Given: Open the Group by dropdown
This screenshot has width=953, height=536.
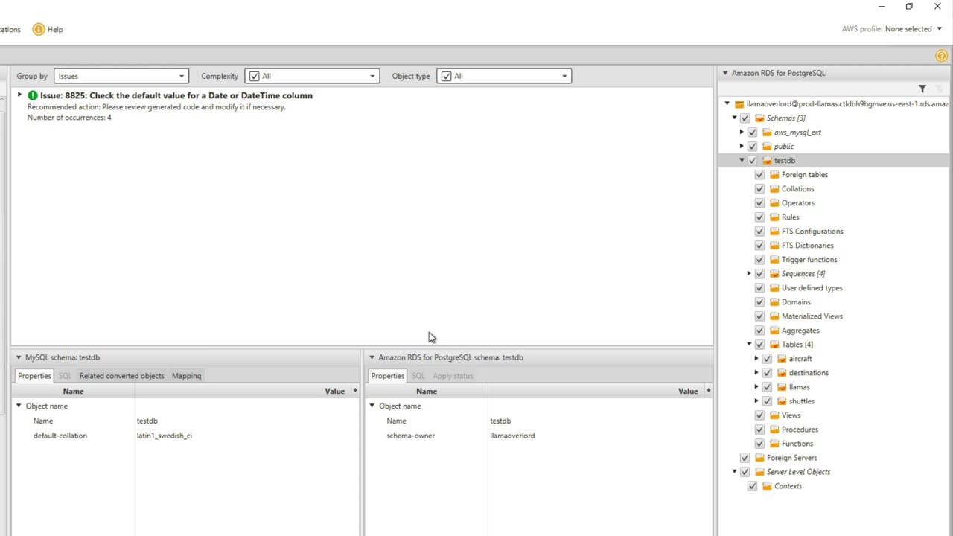Looking at the screenshot, I should pyautogui.click(x=121, y=76).
